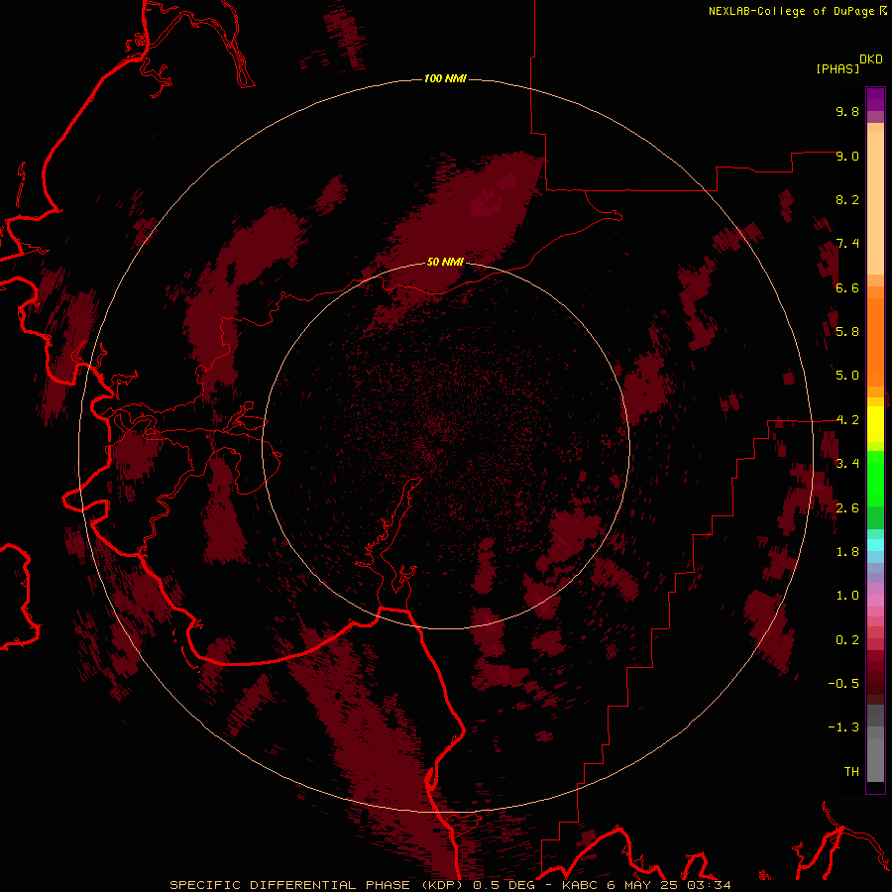Image resolution: width=892 pixels, height=892 pixels.
Task: Select the 9.8 scale value
Action: click(x=847, y=111)
